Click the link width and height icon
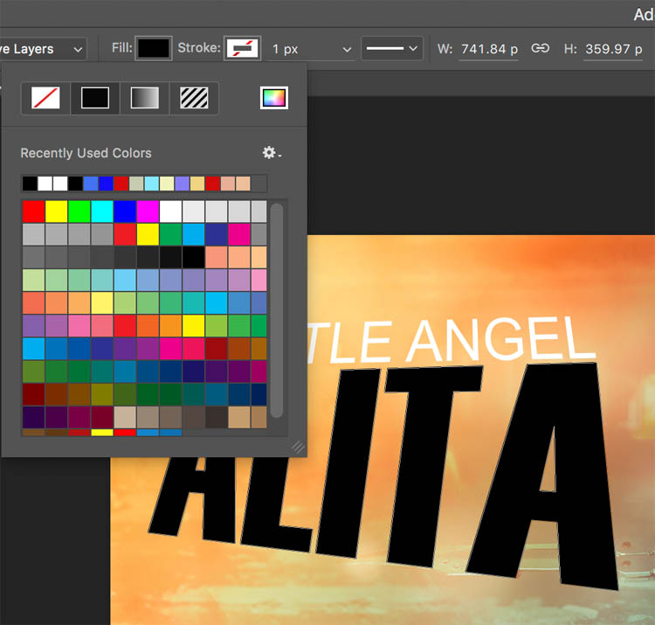Screen dimensions: 655x625 [x=541, y=48]
